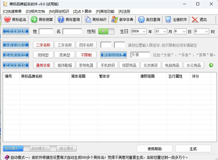Image resolution: width=218 pixels, height=160 pixels.
Task: Click the red X 退出 icon
Action: click(195, 20)
